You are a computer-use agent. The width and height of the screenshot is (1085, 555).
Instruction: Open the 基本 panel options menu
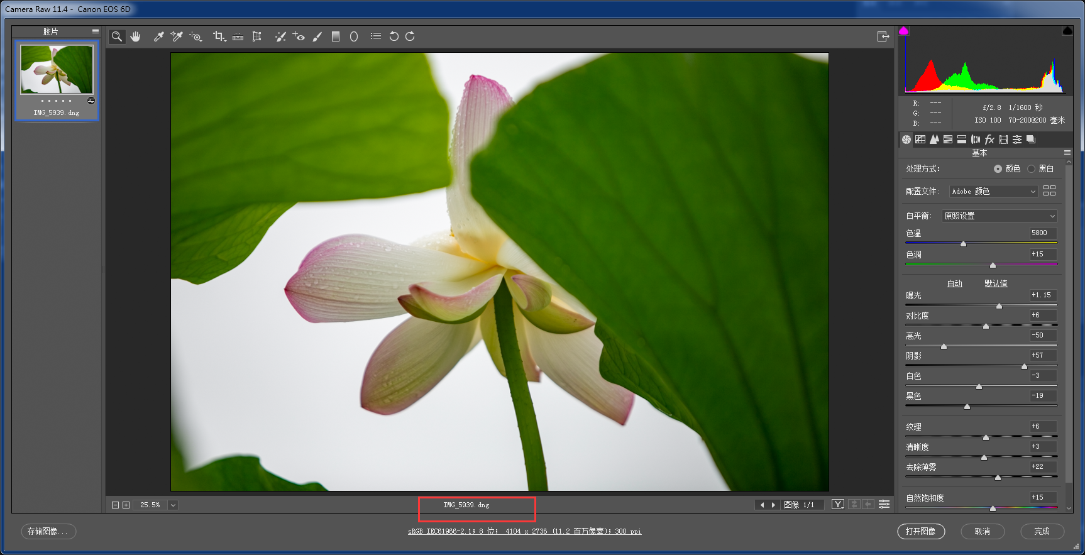(x=1067, y=153)
